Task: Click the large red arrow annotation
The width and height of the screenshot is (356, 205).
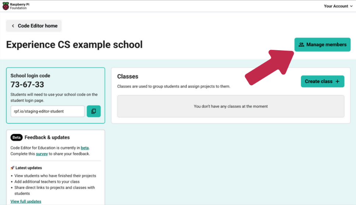Action: pyautogui.click(x=269, y=67)
